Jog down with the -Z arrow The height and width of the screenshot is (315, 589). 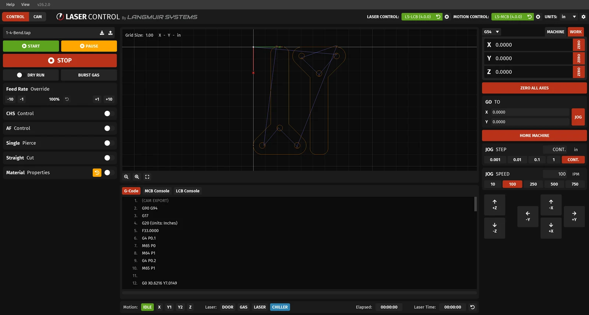click(495, 228)
